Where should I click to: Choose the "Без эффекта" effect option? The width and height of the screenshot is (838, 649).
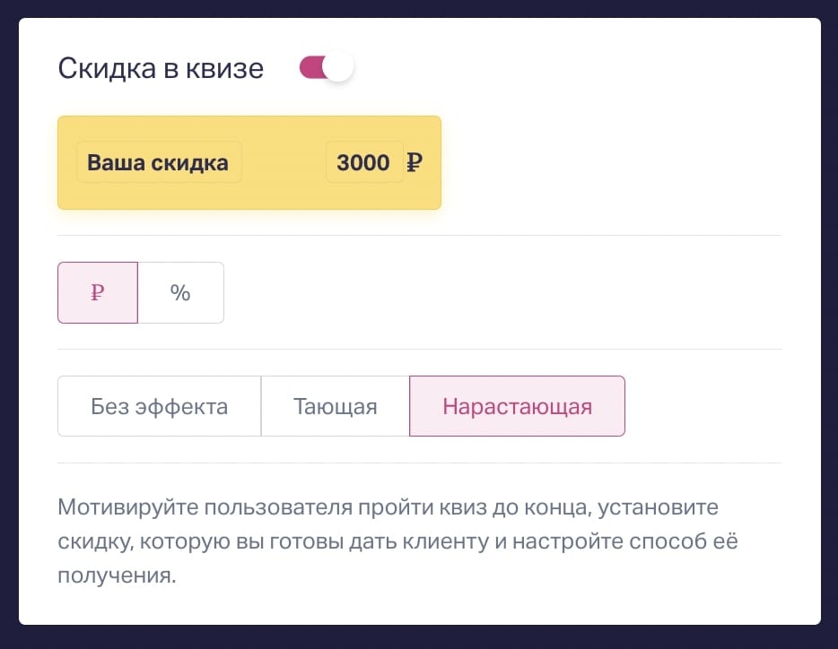click(159, 406)
